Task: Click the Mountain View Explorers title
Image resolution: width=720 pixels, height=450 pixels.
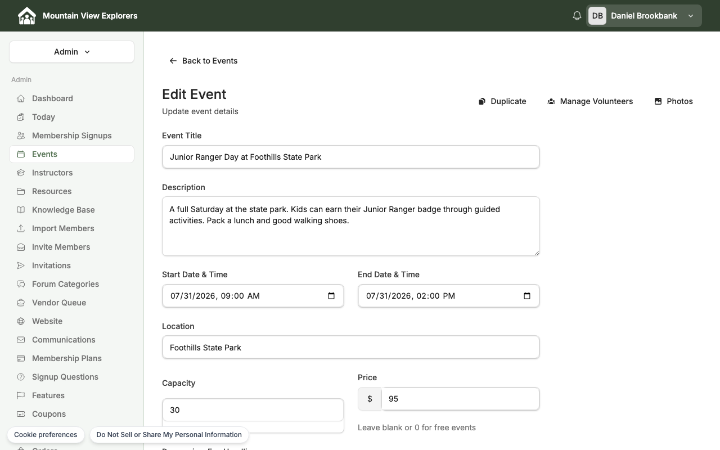Action: 90,16
